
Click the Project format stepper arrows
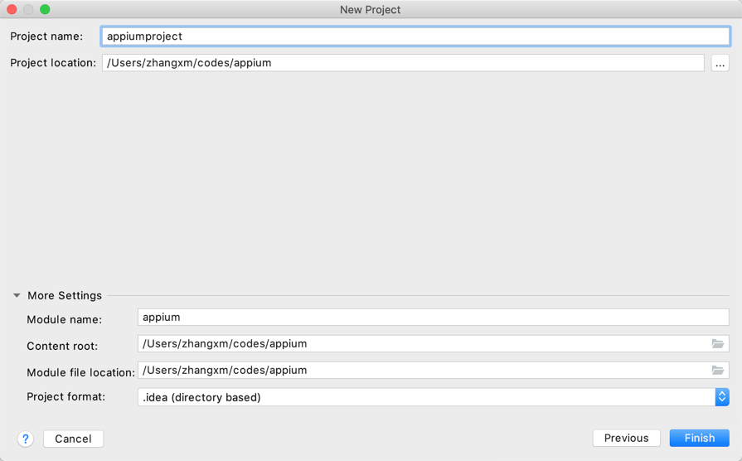click(722, 397)
